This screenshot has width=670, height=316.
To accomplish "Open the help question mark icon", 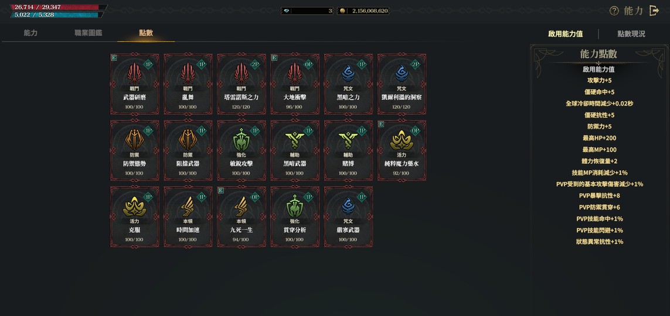I will 614,11.
